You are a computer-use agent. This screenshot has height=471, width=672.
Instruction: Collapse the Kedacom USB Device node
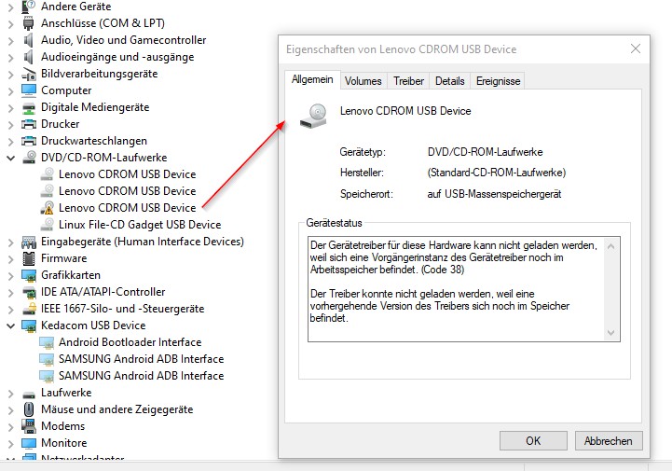coord(10,326)
